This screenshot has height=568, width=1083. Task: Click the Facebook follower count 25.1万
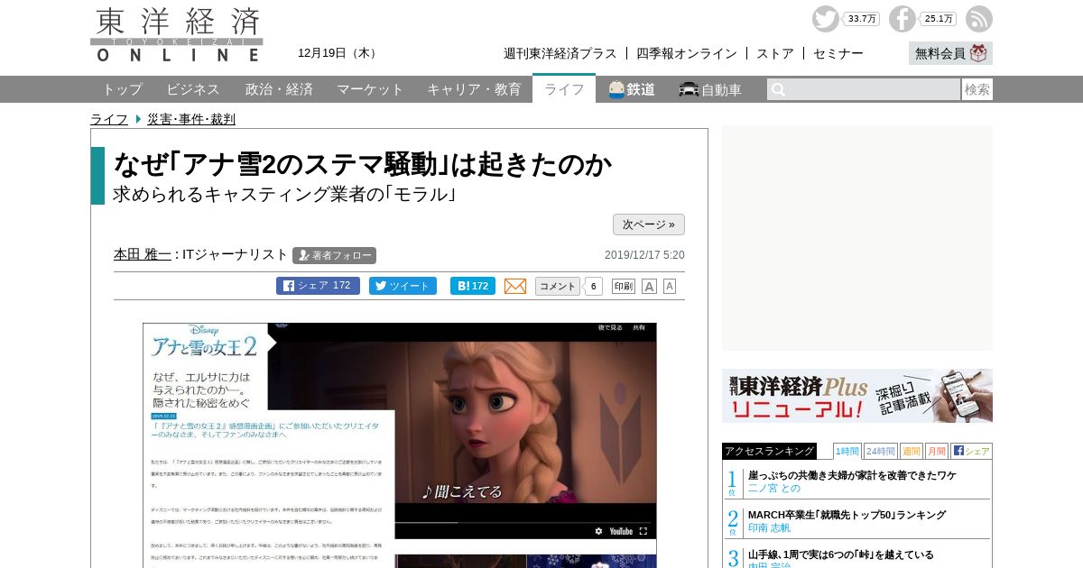[940, 19]
